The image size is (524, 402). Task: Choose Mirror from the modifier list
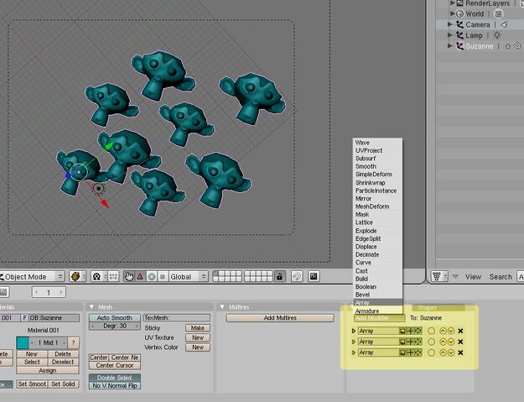[x=377, y=198]
